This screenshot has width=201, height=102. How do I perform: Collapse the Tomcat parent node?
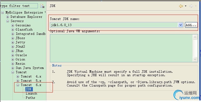[13, 72]
